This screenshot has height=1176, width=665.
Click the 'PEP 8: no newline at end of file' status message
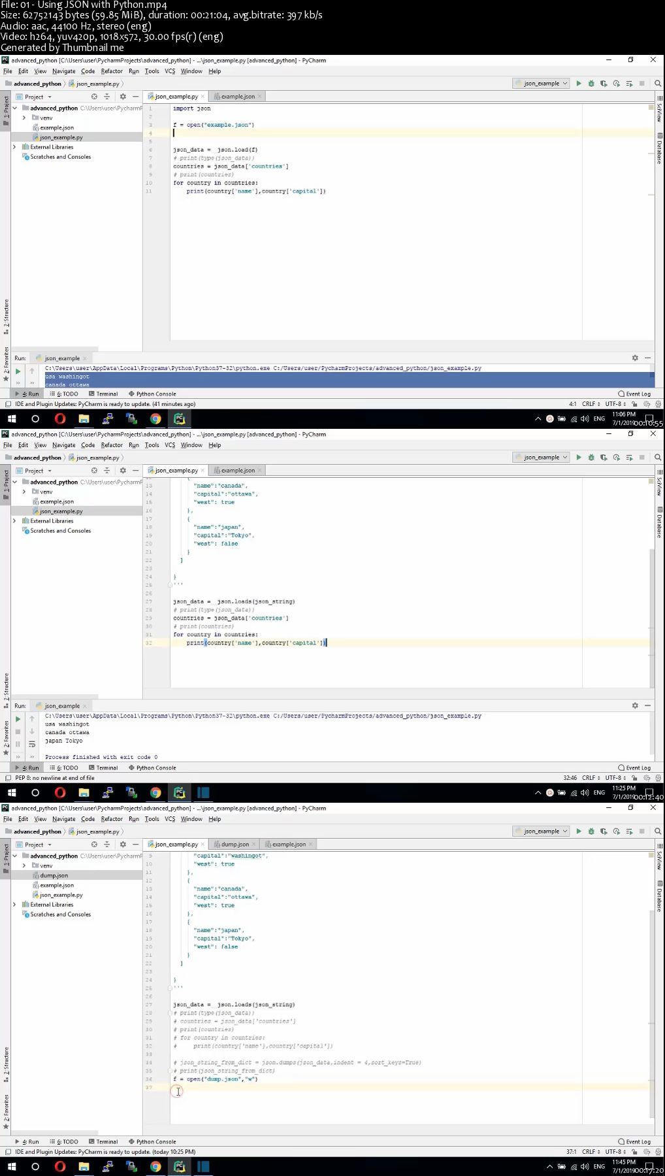pyautogui.click(x=55, y=778)
